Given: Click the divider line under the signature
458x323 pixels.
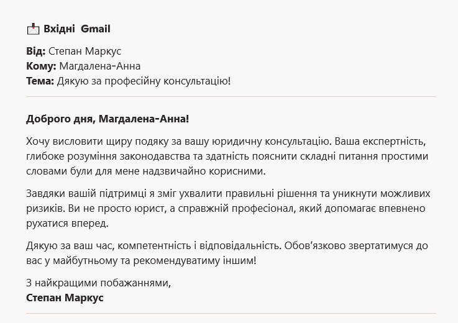Looking at the screenshot, I should [x=231, y=313].
